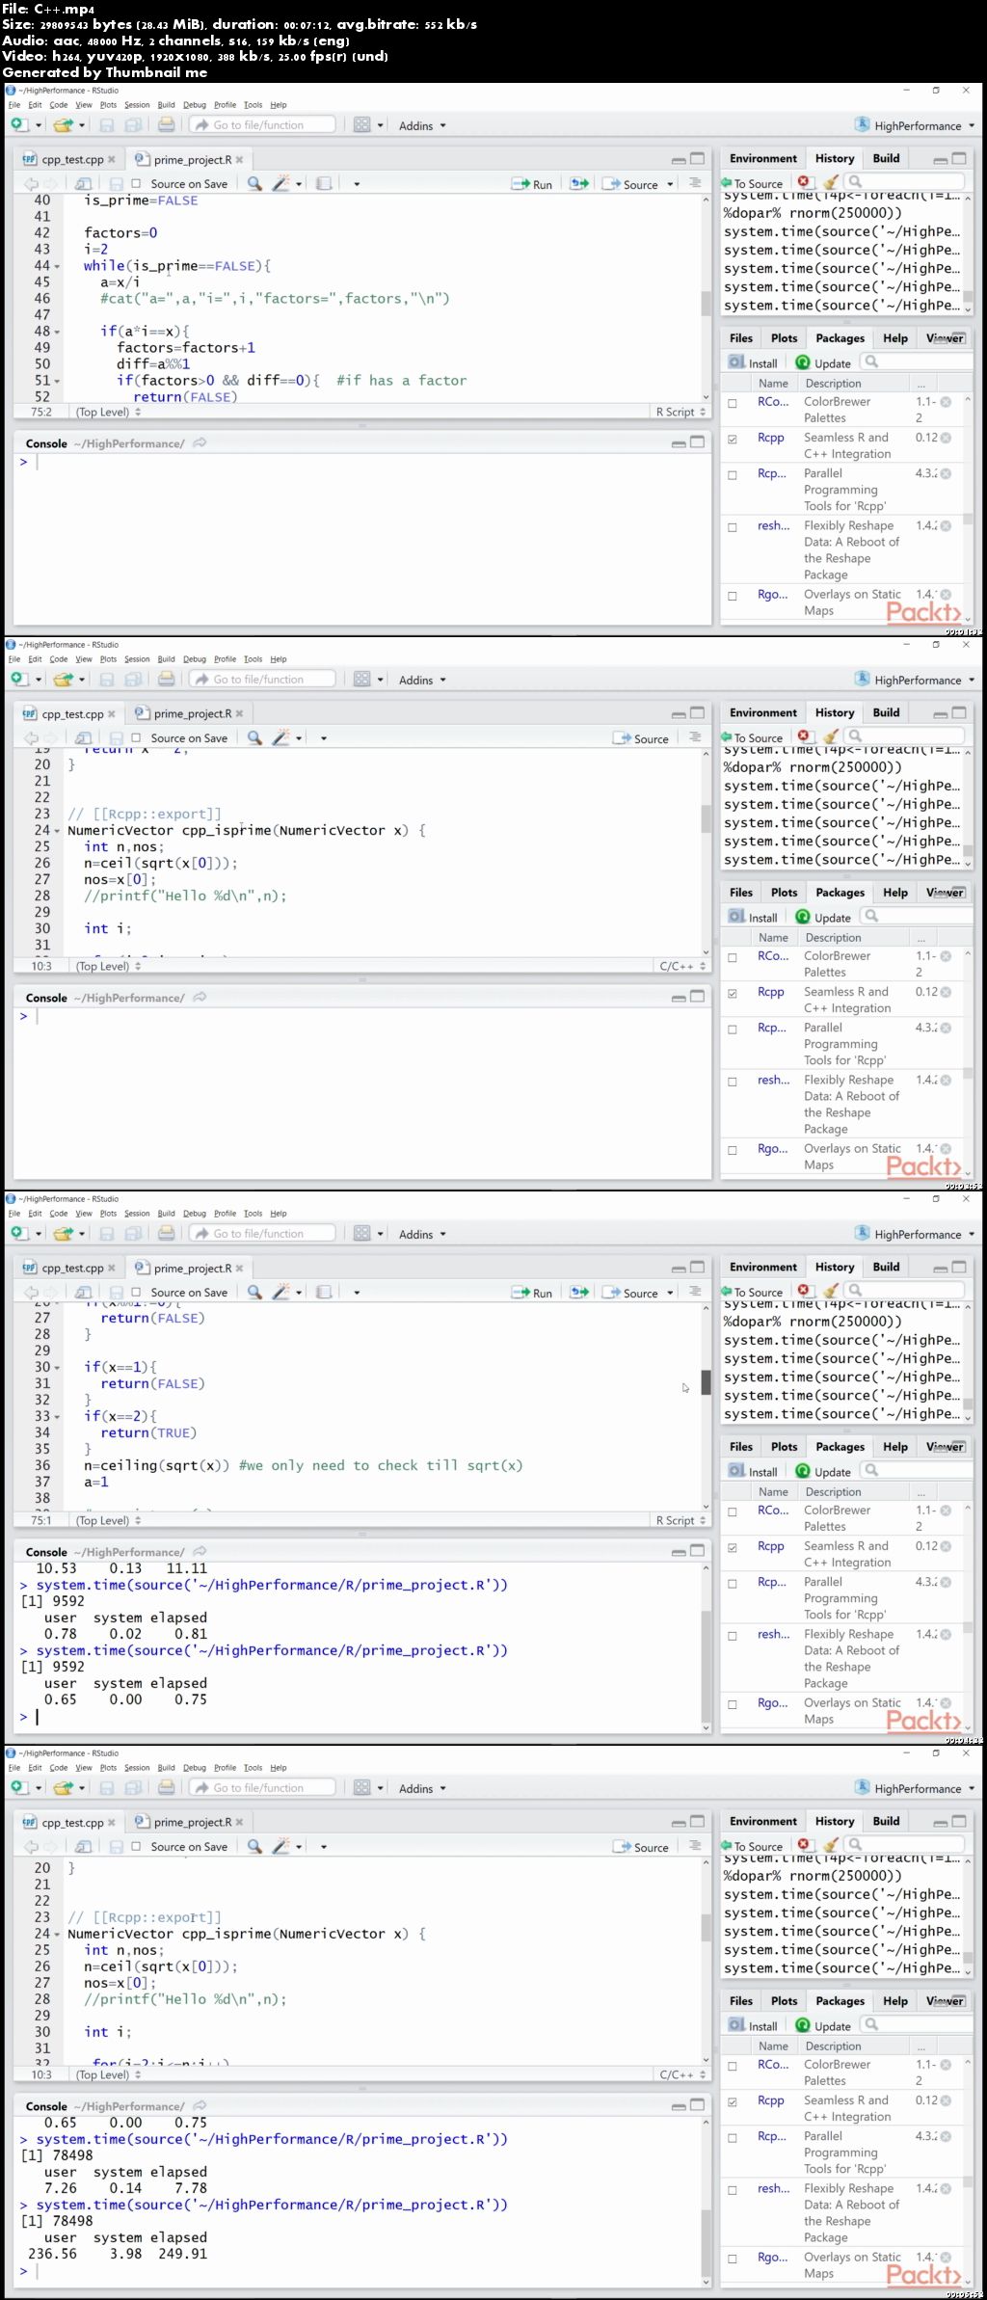The image size is (987, 2300).
Task: Minimize Environment pane in third frame
Action: point(940,1267)
